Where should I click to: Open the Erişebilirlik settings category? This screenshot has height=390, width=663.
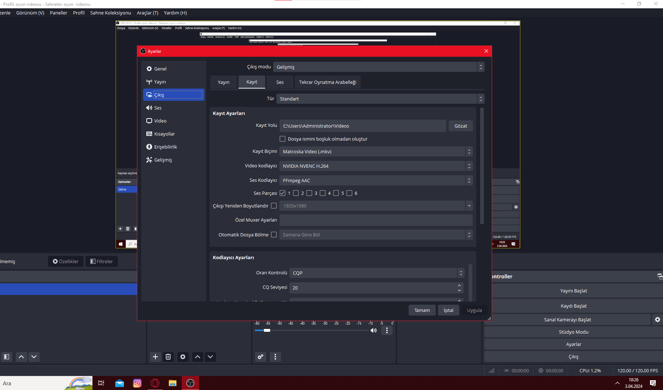point(174,147)
